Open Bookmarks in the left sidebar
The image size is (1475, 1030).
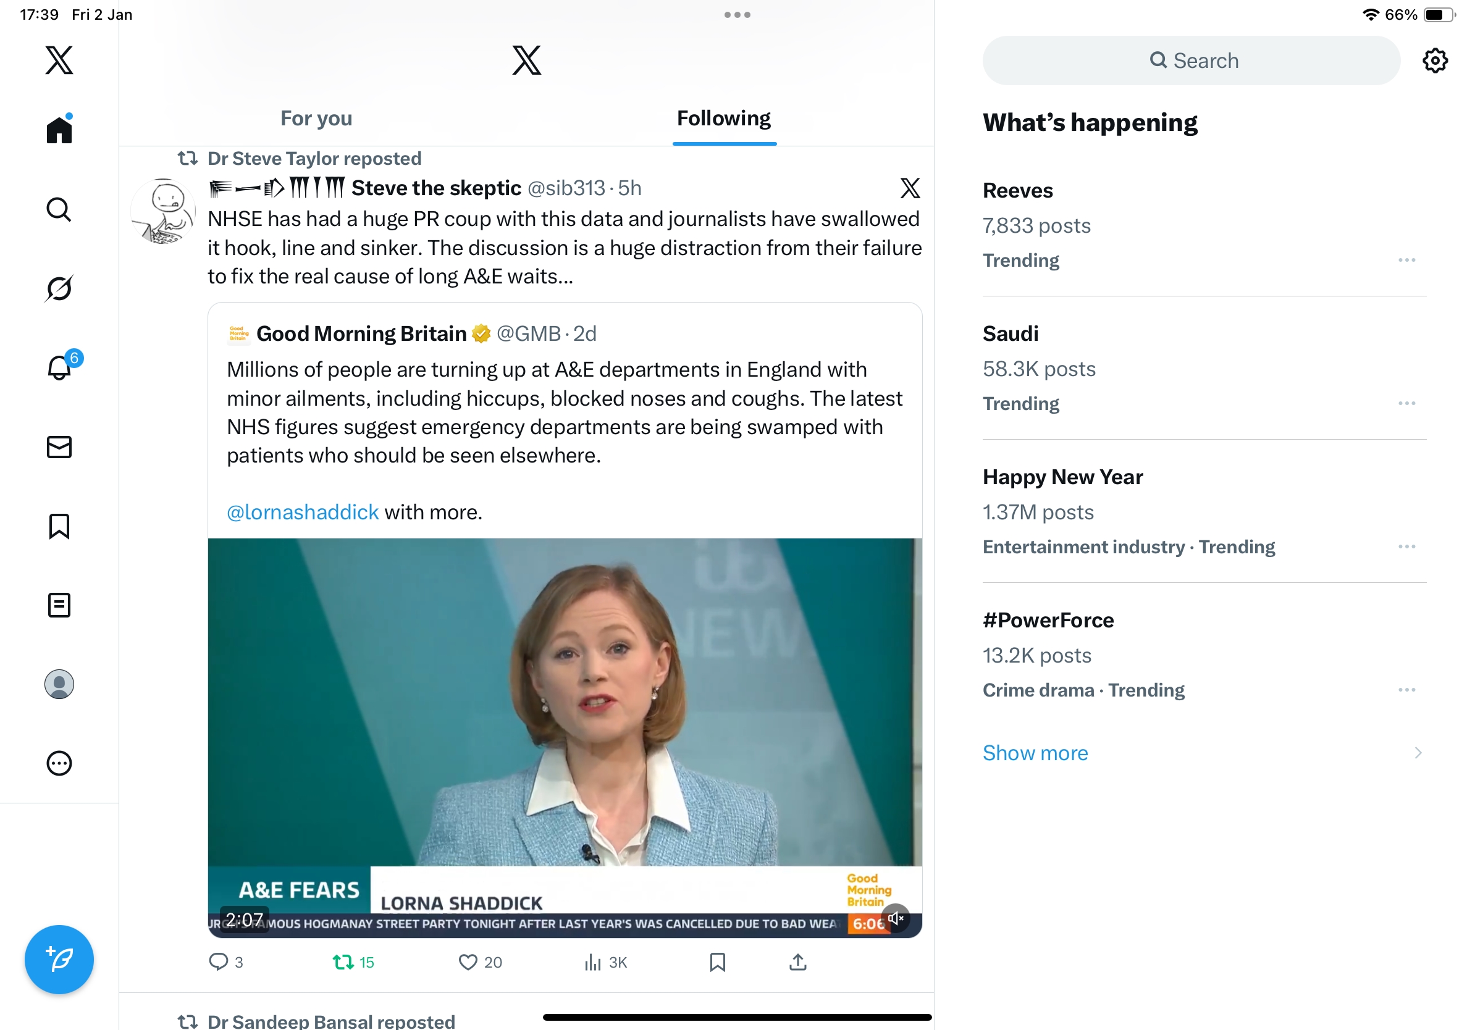(59, 526)
